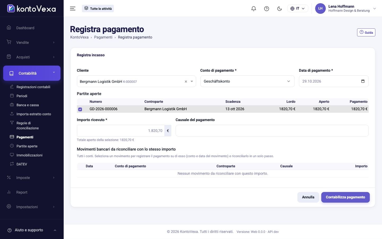Click the Imposte percent icon
Screen dimensions: 382x239
point(9,177)
